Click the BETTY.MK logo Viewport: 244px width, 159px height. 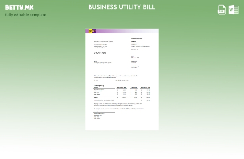click(x=19, y=7)
